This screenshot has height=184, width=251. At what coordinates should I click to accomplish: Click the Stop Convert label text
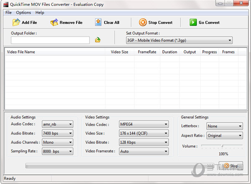point(160,23)
